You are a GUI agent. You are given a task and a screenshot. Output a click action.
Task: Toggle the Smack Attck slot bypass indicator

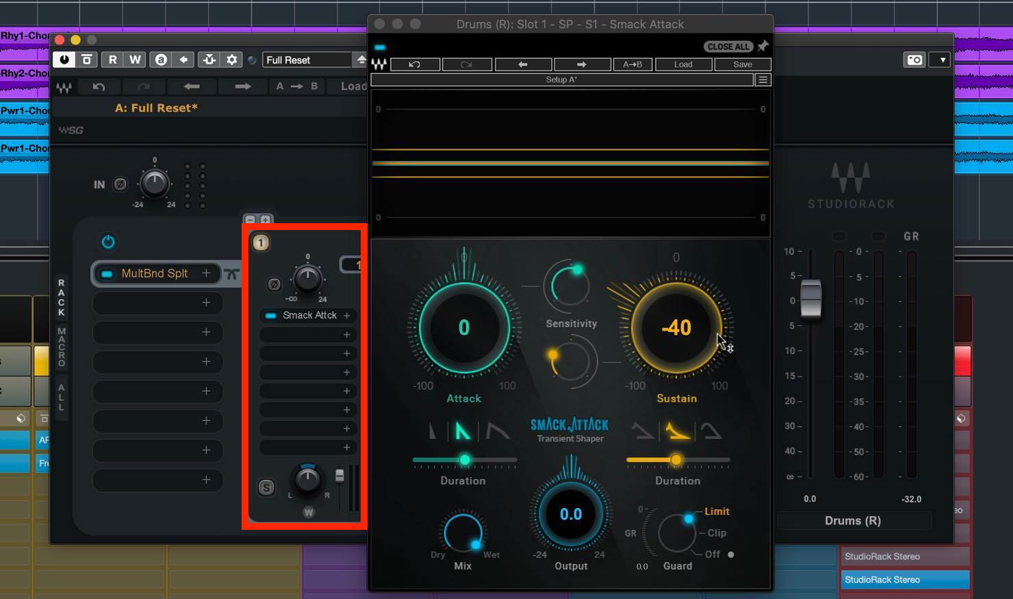point(270,316)
